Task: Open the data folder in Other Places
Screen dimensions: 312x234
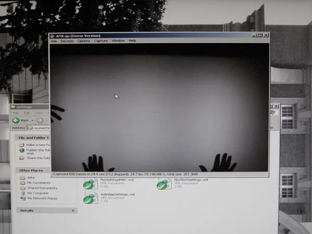Action: (31, 177)
